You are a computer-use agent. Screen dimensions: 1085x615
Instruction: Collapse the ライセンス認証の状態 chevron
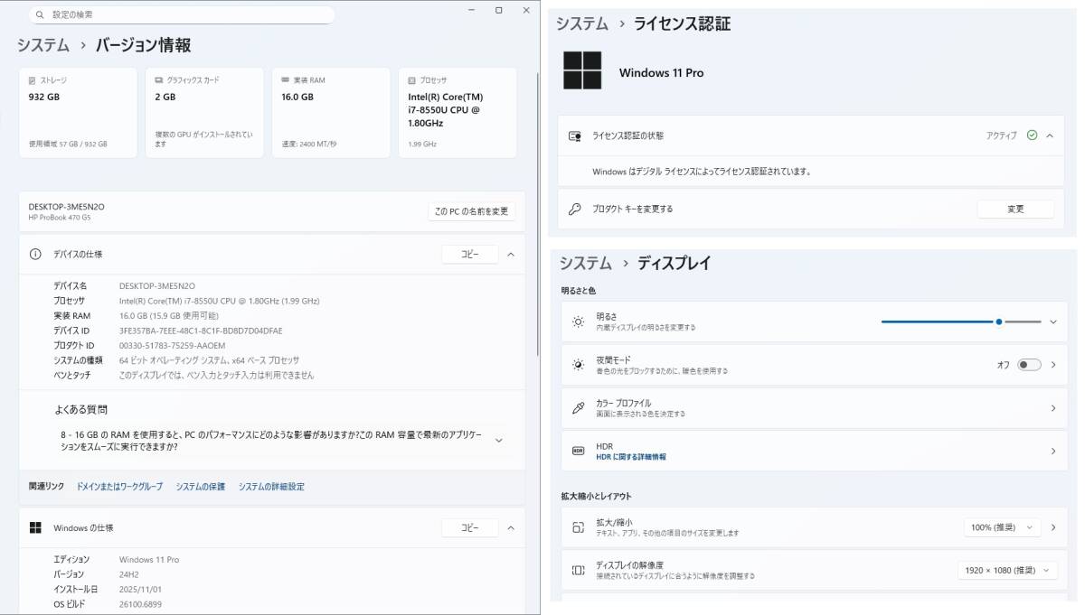pos(1050,135)
